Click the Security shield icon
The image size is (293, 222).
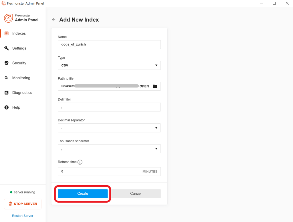coord(7,63)
